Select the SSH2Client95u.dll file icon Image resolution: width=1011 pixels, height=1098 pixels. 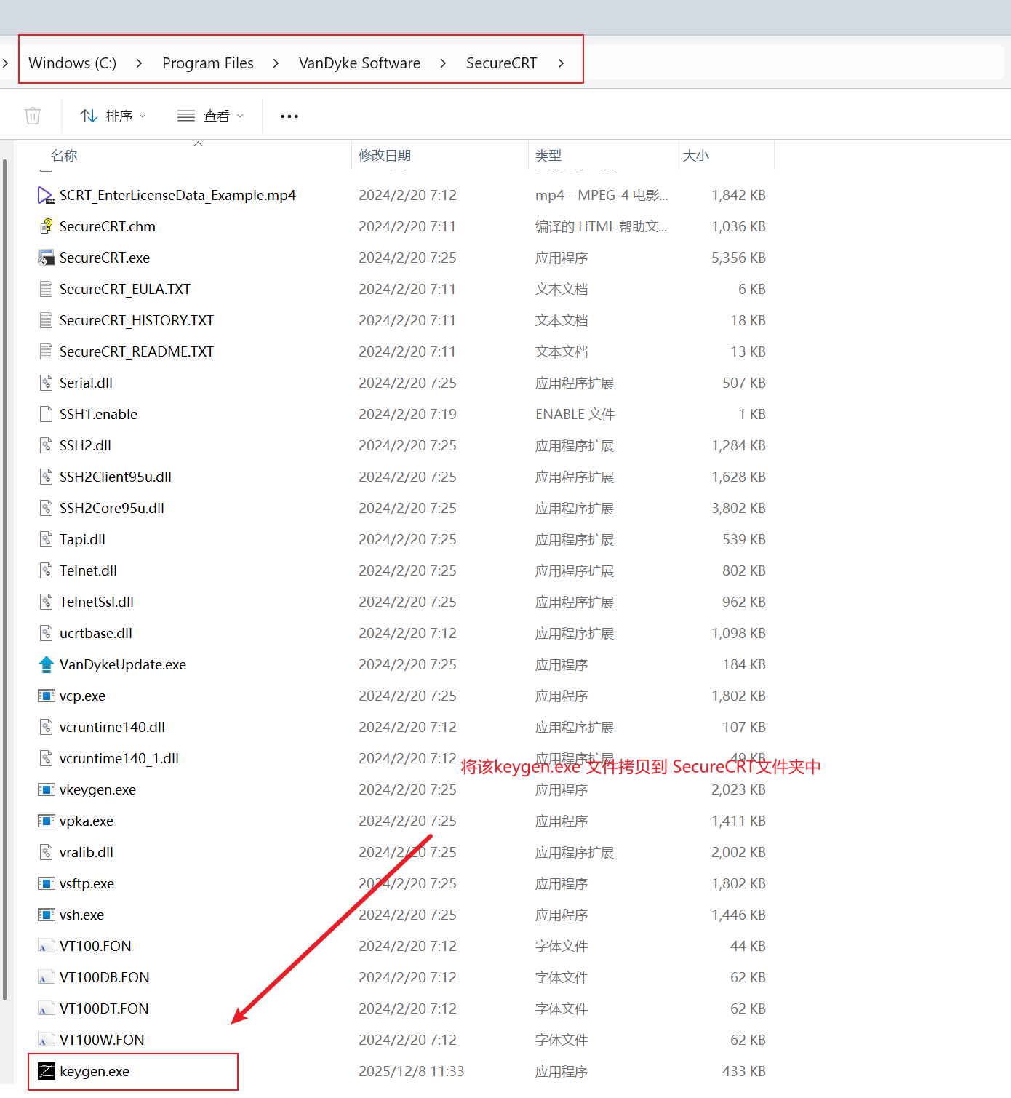(x=46, y=477)
